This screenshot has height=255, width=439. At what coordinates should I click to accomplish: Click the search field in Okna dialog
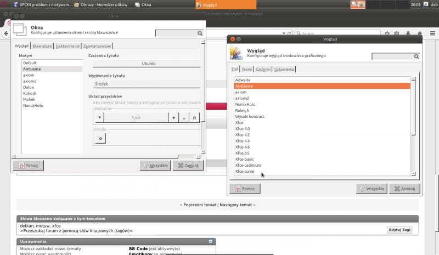(176, 33)
